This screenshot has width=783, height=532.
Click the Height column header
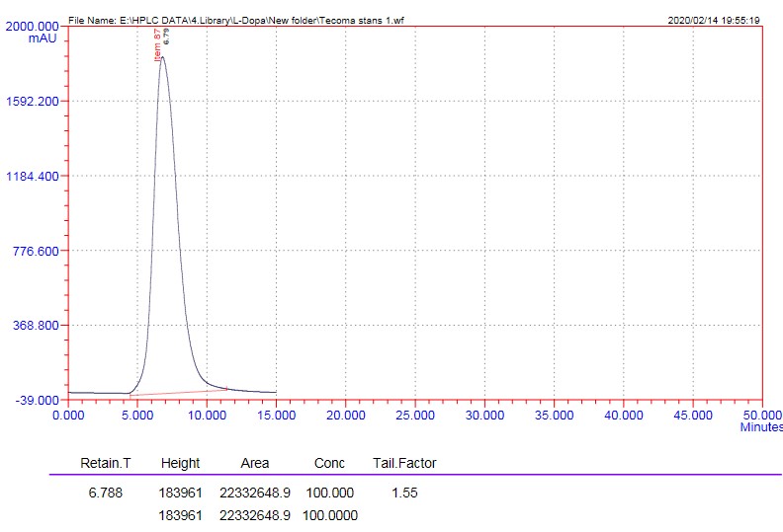point(180,463)
